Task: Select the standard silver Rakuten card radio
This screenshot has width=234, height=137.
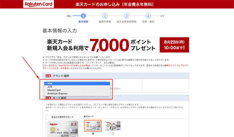Action: [93, 133]
